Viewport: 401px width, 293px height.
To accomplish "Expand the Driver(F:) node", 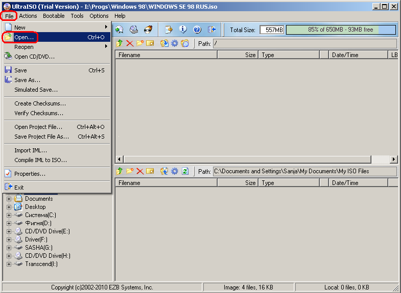I will point(9,239).
